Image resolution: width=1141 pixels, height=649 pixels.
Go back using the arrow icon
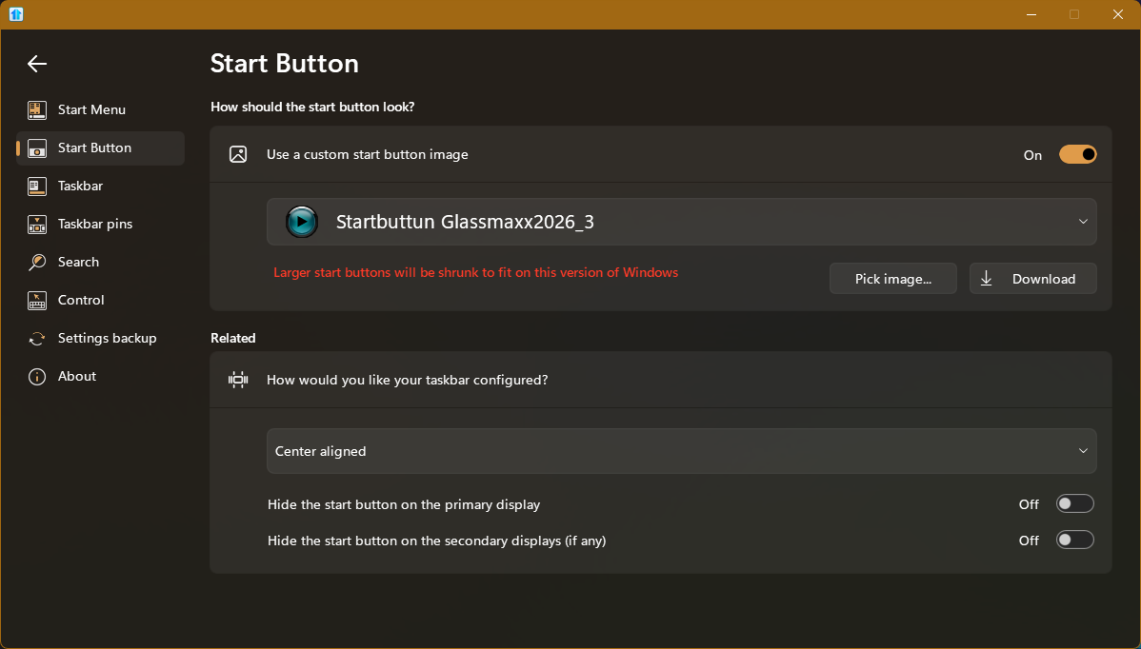pyautogui.click(x=37, y=64)
